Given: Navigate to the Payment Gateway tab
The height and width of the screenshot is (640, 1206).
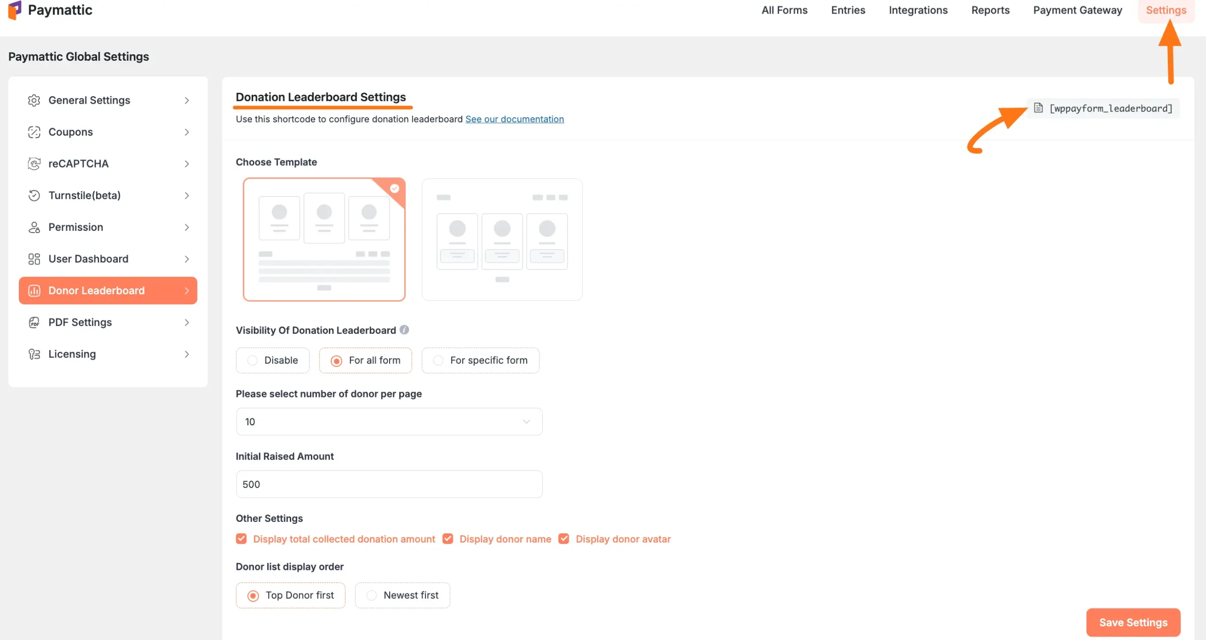Looking at the screenshot, I should pos(1077,10).
